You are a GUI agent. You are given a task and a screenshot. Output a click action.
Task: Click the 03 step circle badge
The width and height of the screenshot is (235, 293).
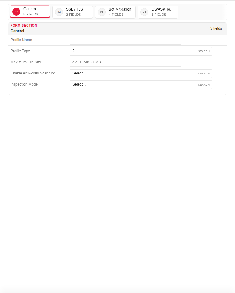click(x=102, y=12)
